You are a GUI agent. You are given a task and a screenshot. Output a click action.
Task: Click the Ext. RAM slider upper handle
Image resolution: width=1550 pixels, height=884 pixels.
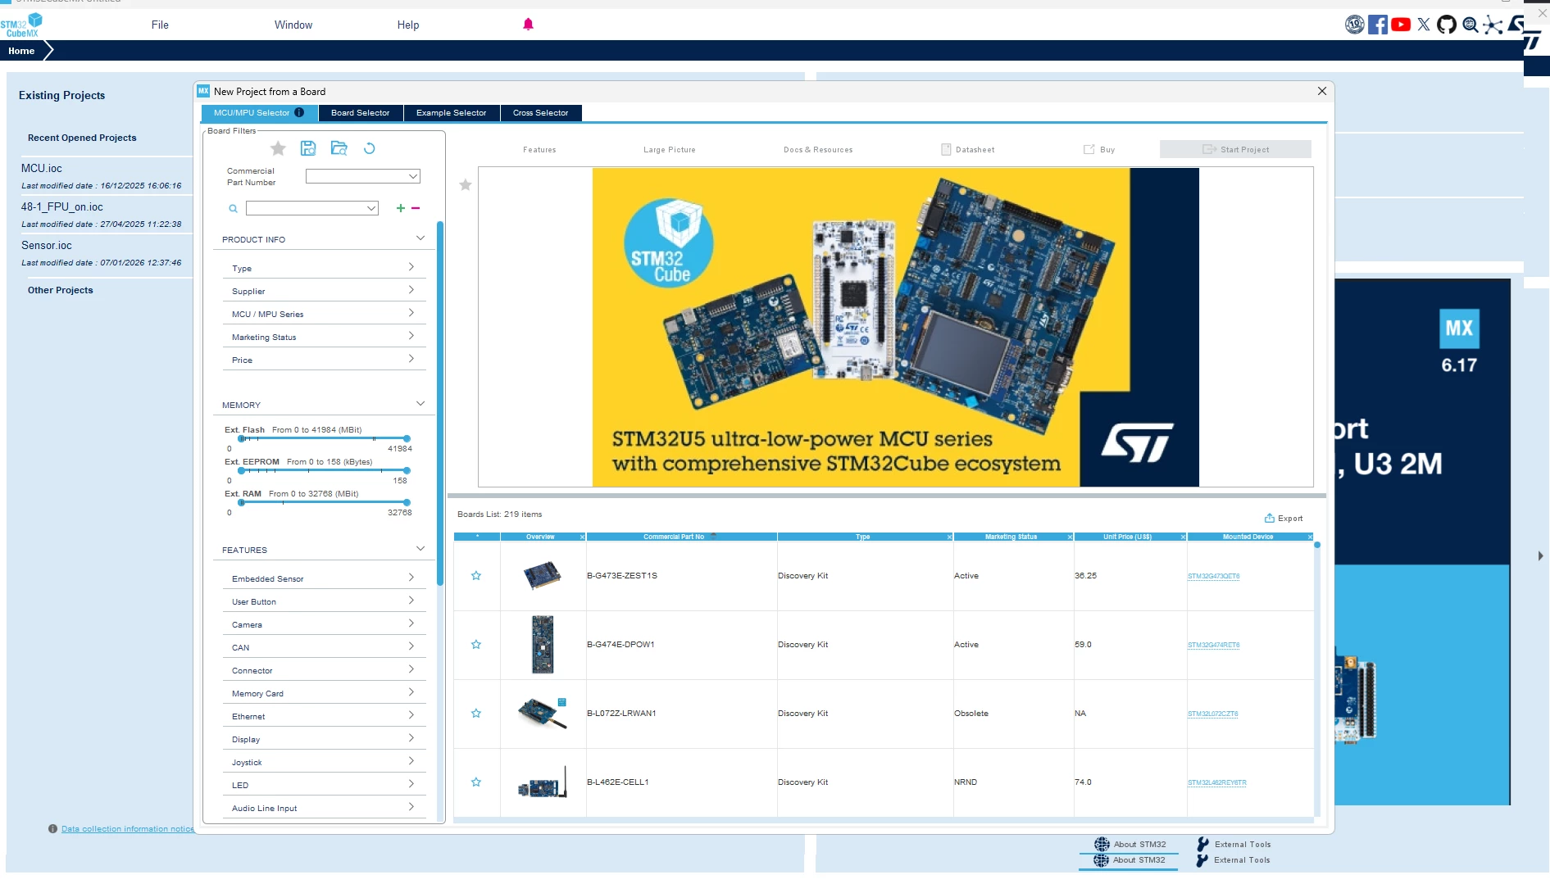point(407,502)
